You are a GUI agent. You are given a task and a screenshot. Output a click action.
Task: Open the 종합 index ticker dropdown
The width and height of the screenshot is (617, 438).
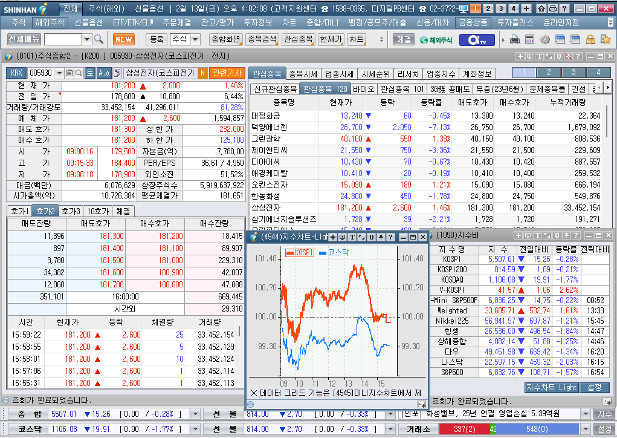click(195, 414)
